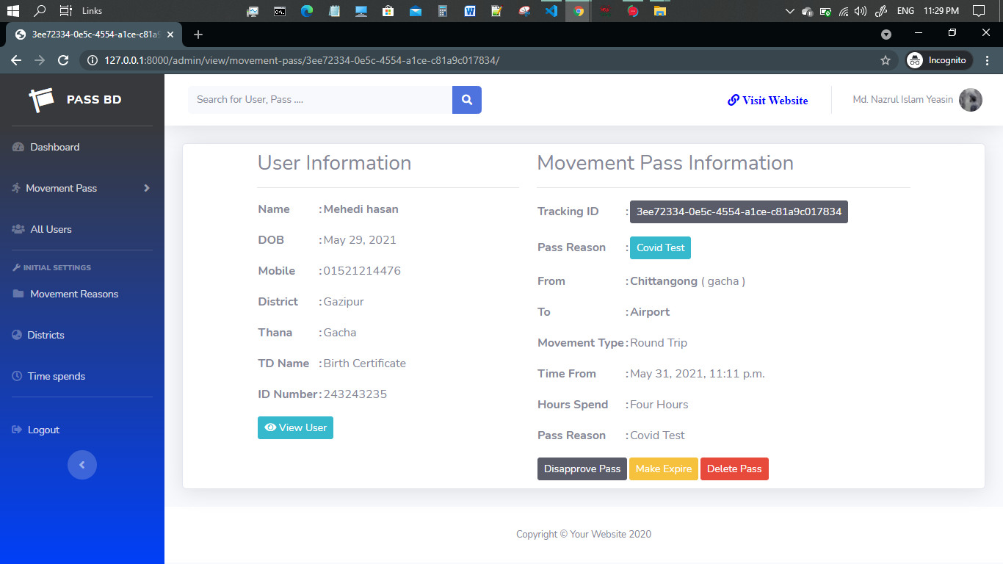Click the Covid Test badge button
The width and height of the screenshot is (1003, 564).
[660, 247]
